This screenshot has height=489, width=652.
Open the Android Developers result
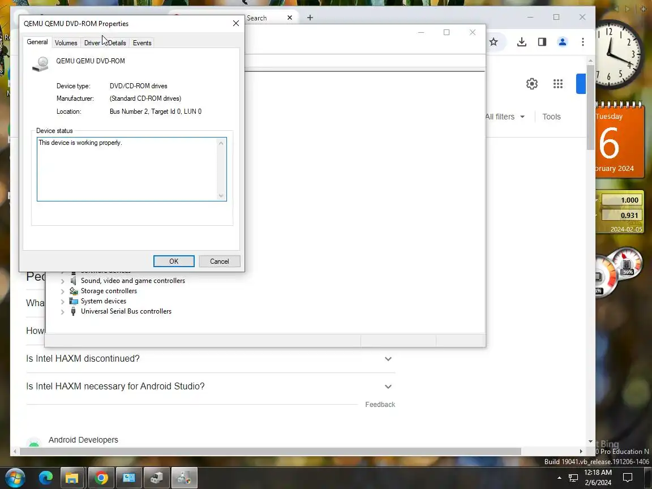point(83,440)
